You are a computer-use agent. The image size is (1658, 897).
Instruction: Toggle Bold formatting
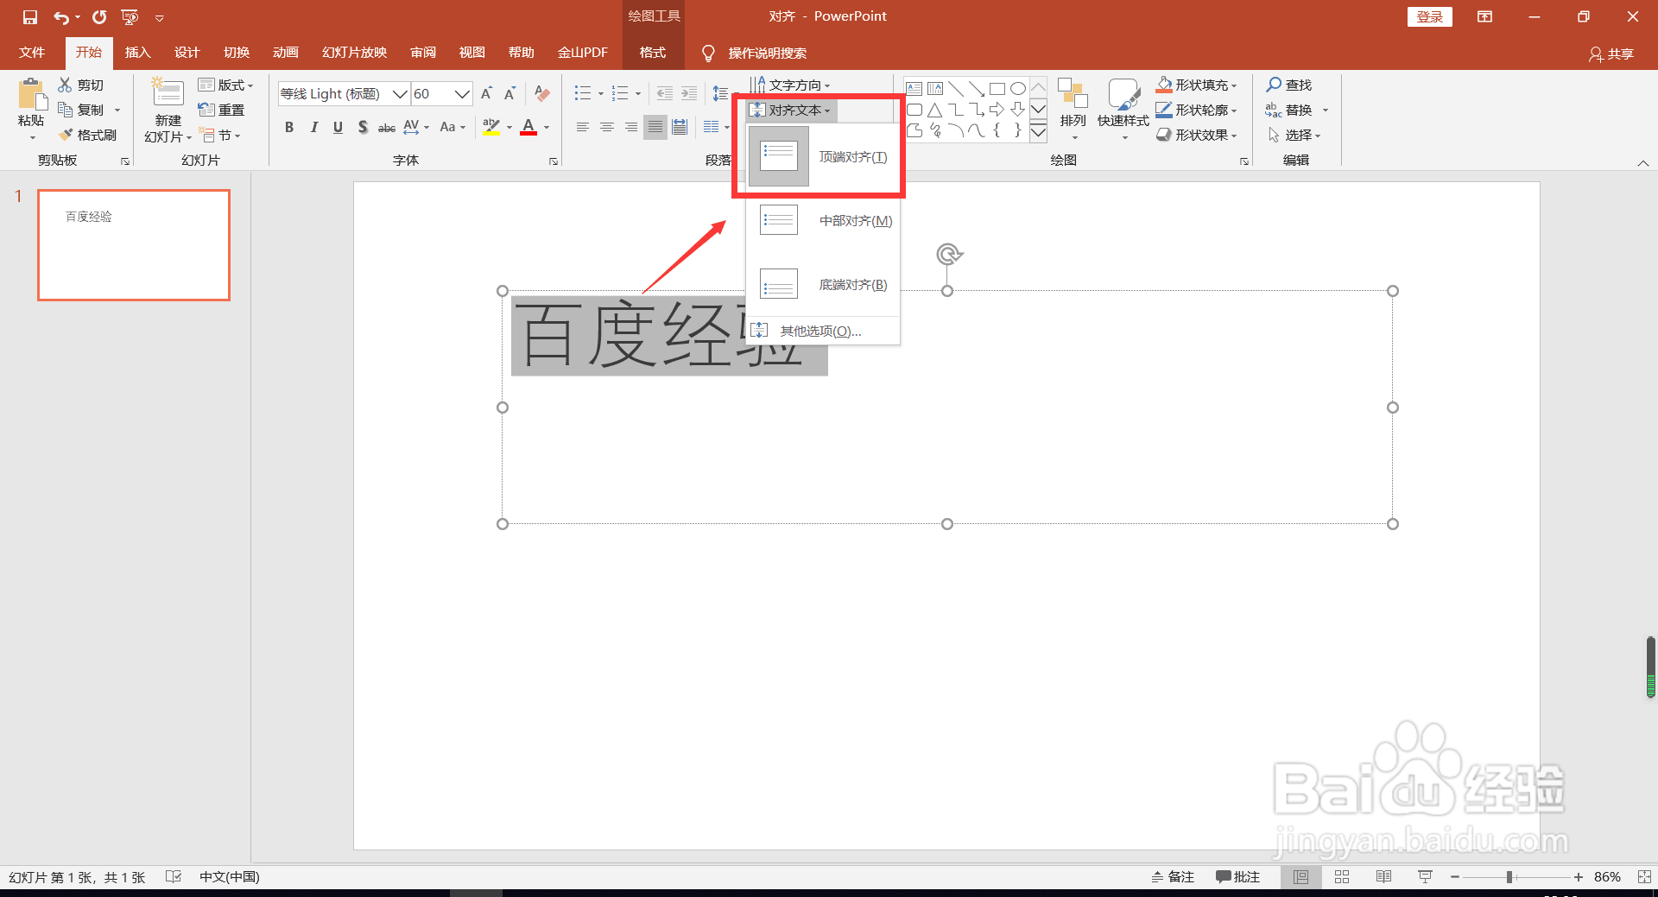(x=289, y=128)
